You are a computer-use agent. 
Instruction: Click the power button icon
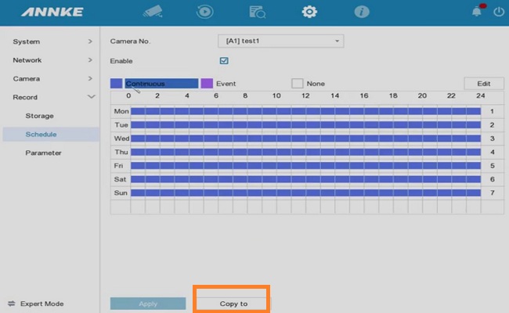[498, 12]
